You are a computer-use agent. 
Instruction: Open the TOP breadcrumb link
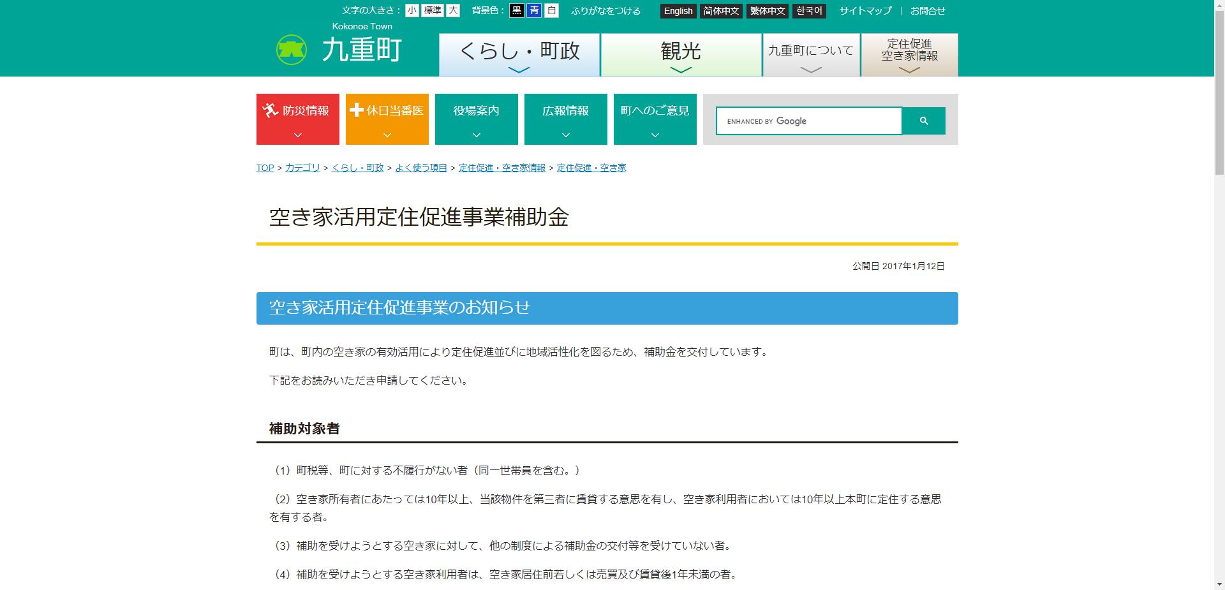(264, 167)
